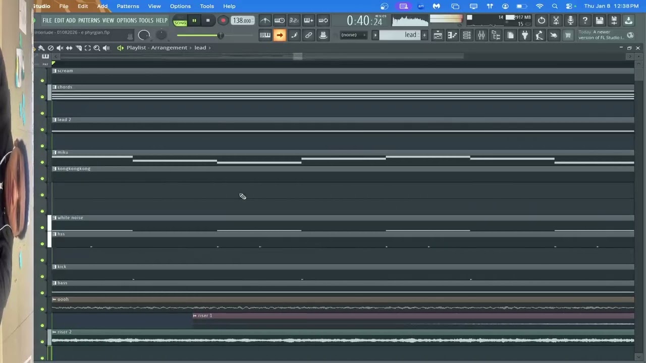The width and height of the screenshot is (646, 363).
Task: Mute the track holding the chords clip
Action: tap(42, 97)
